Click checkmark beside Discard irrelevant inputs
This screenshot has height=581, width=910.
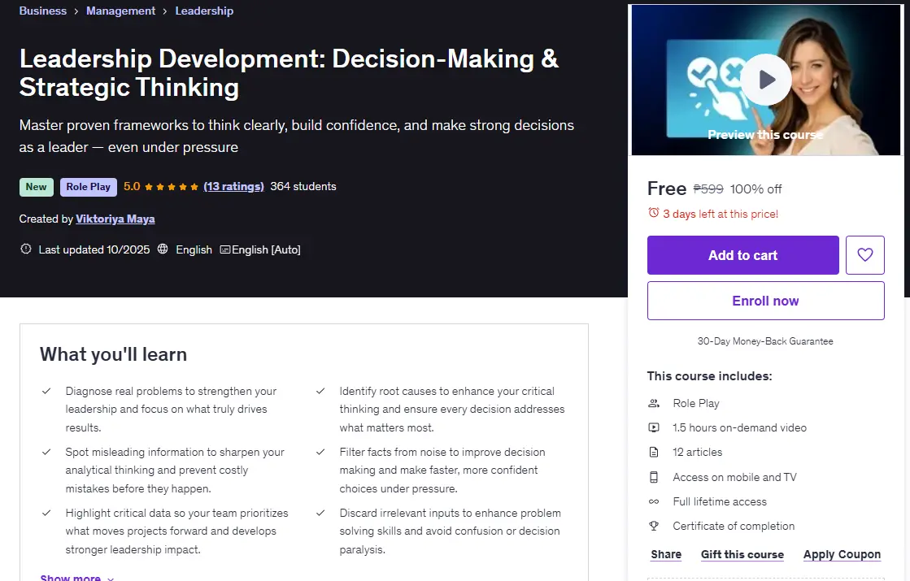point(320,513)
